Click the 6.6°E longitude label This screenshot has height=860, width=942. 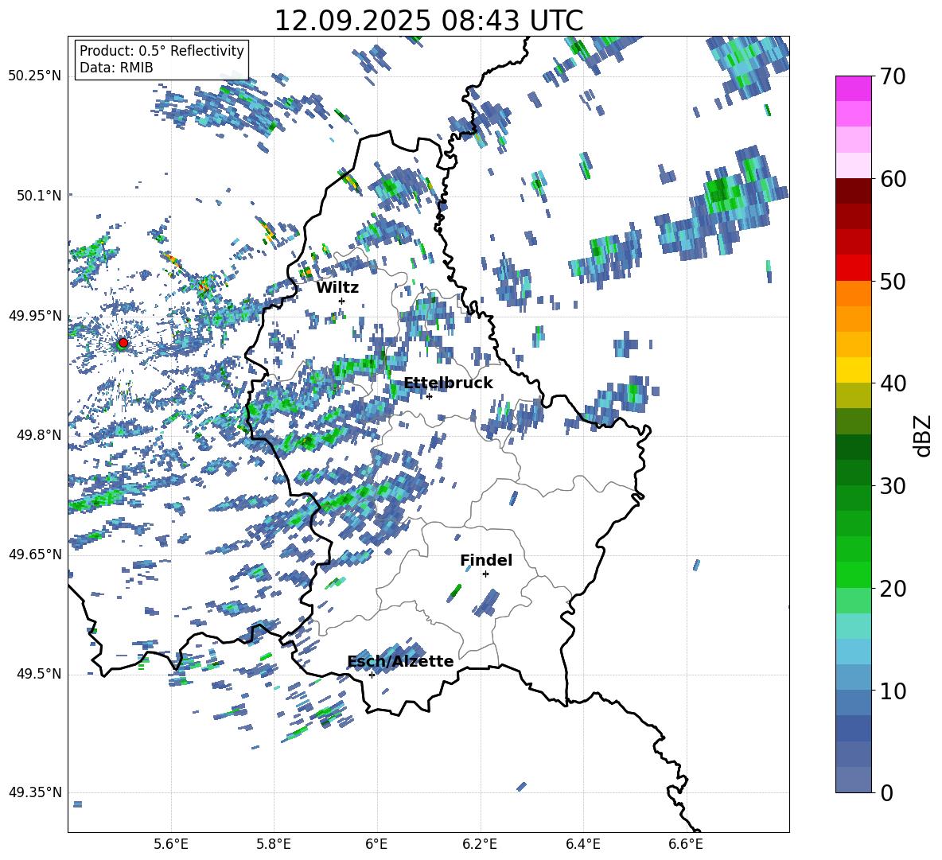[686, 844]
